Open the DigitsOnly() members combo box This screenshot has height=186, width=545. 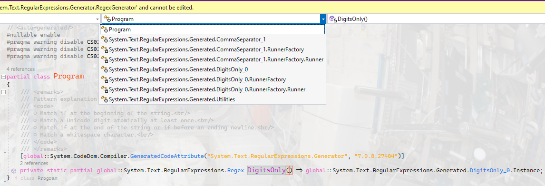tap(436, 19)
